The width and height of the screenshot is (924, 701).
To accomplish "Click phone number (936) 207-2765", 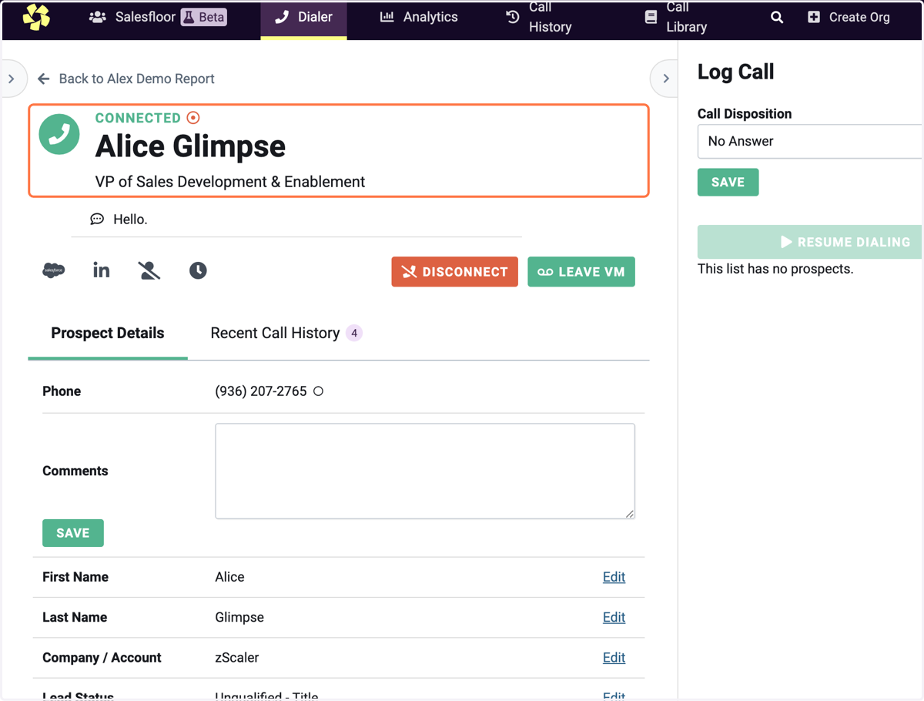I will [x=261, y=391].
